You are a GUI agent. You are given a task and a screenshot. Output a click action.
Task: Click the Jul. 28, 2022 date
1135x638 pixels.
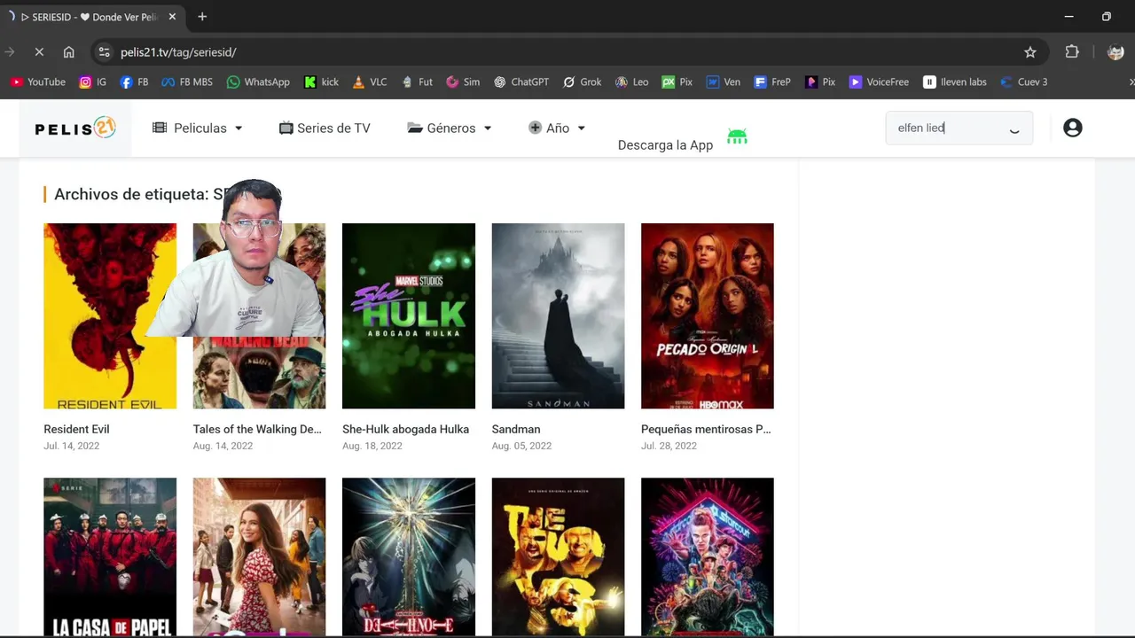(669, 446)
